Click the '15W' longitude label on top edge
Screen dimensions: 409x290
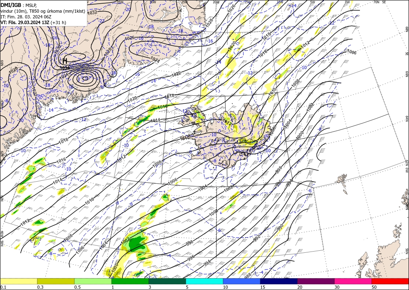[x=247, y=2]
